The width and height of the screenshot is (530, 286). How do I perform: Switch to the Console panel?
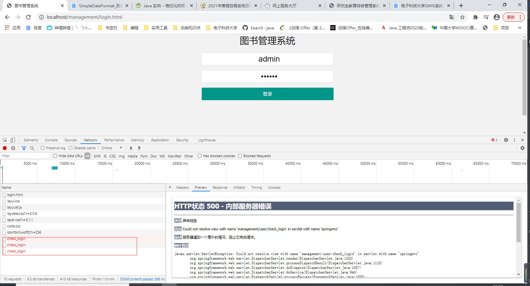pos(51,140)
